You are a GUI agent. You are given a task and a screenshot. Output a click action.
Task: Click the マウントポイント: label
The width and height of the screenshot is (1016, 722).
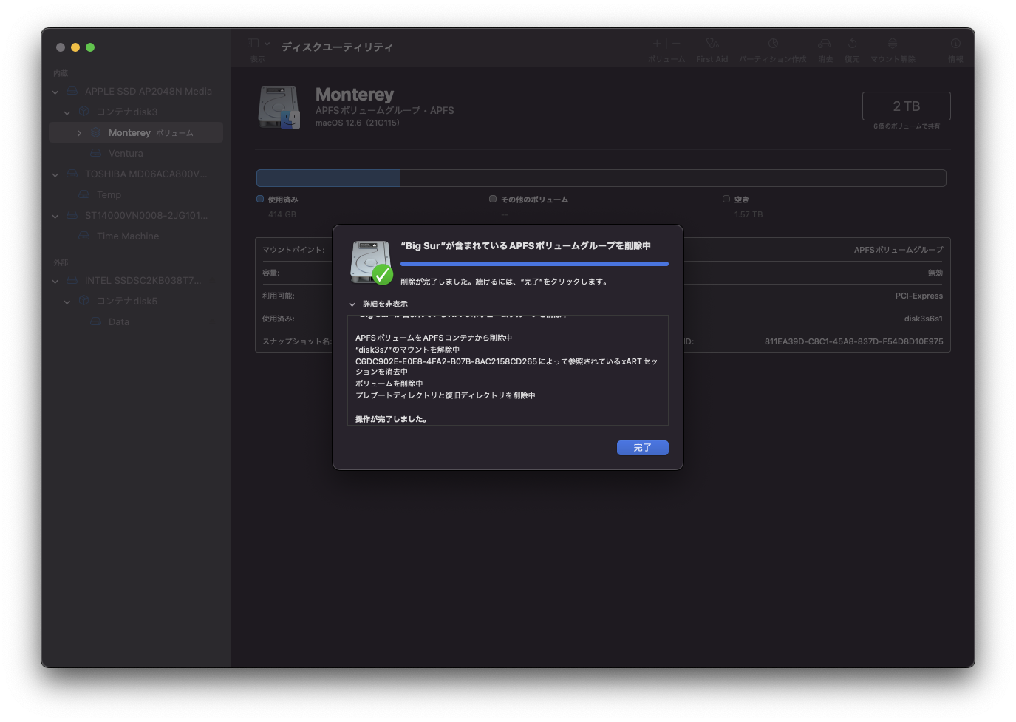tap(293, 250)
